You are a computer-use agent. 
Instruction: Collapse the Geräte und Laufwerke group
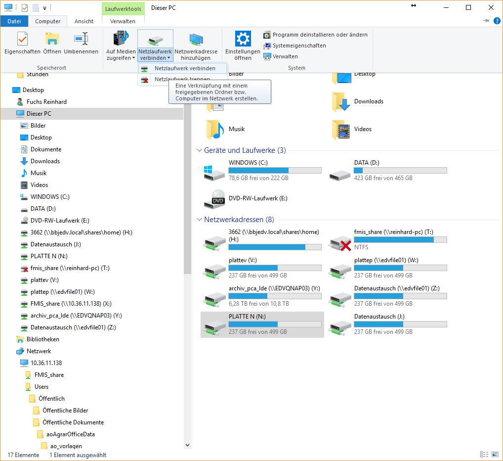coord(199,150)
